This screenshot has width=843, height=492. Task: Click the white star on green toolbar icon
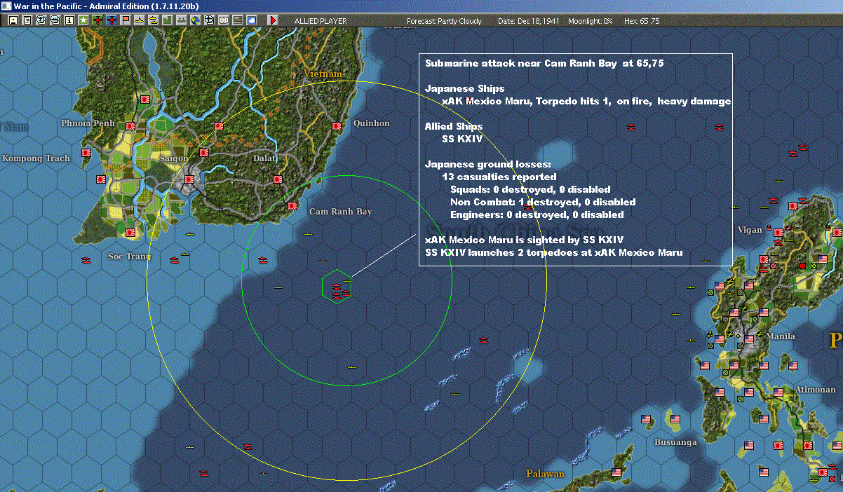[x=83, y=20]
